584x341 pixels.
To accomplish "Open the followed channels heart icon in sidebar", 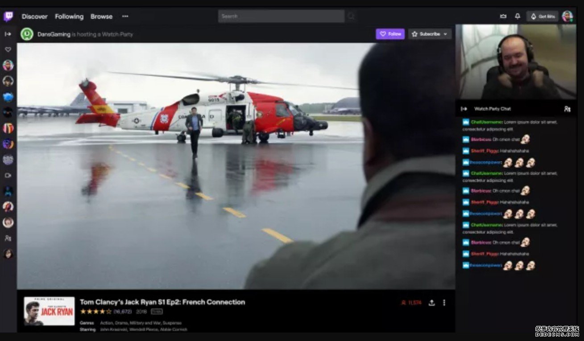I will pyautogui.click(x=8, y=49).
